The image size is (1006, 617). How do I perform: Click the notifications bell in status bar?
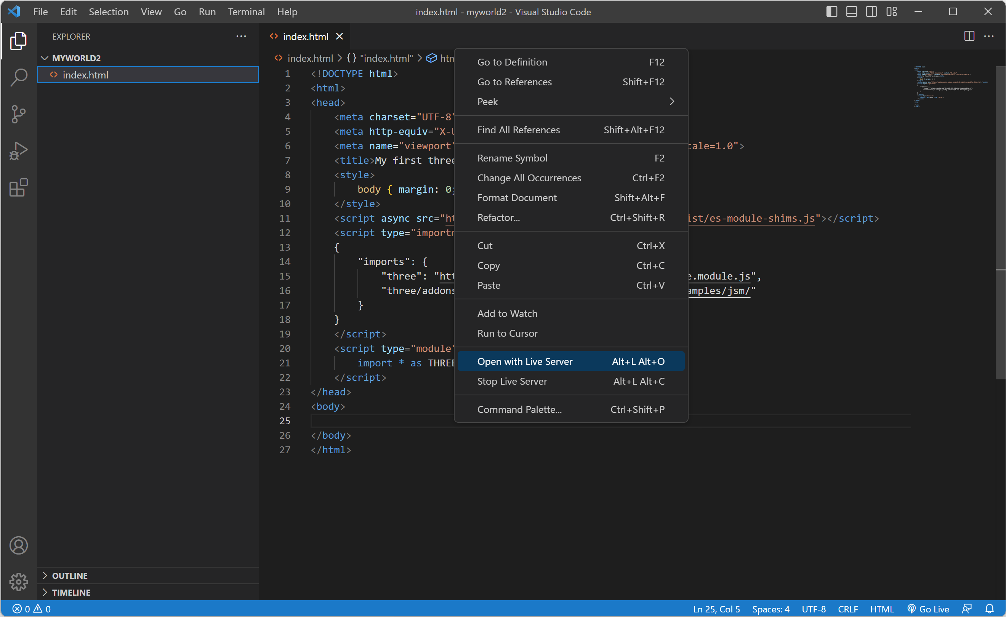pyautogui.click(x=990, y=609)
